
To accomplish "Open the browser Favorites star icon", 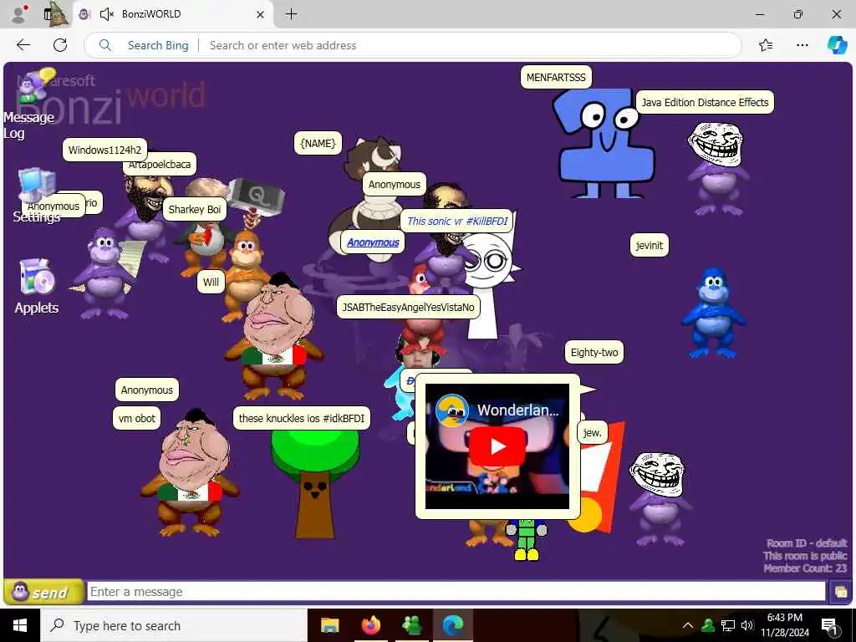I will (x=766, y=45).
